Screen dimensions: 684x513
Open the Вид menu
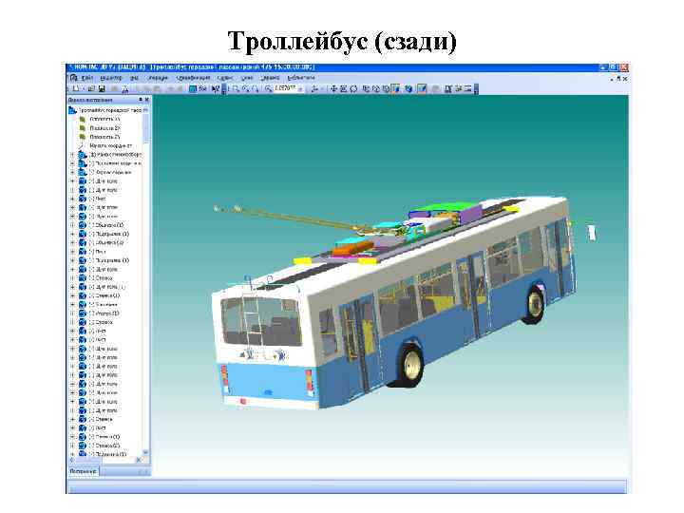135,78
